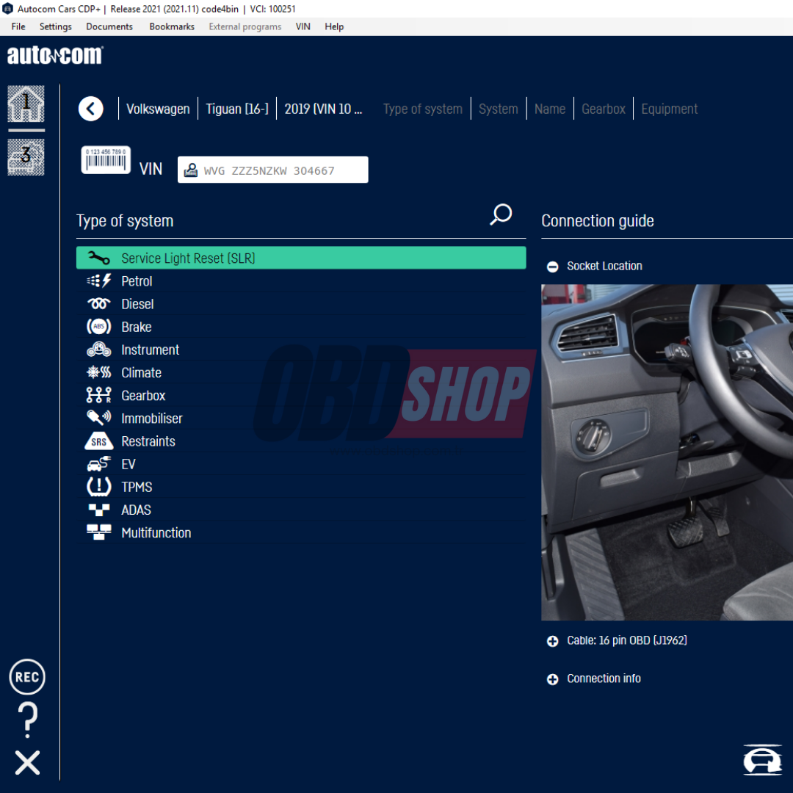This screenshot has height=793, width=793.
Task: Select the Diesel system type
Action: click(301, 303)
